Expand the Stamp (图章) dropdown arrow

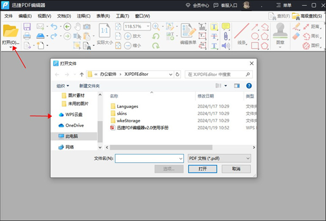tap(280, 47)
